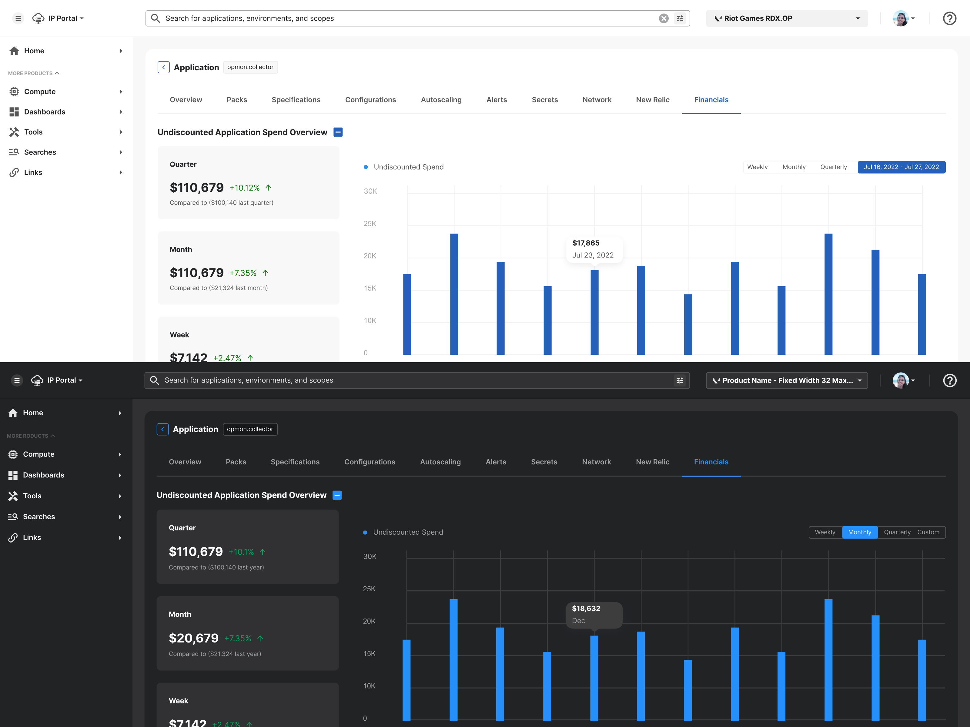Image resolution: width=970 pixels, height=727 pixels.
Task: Click the Links chain icon in dark sidebar
Action: click(x=13, y=538)
